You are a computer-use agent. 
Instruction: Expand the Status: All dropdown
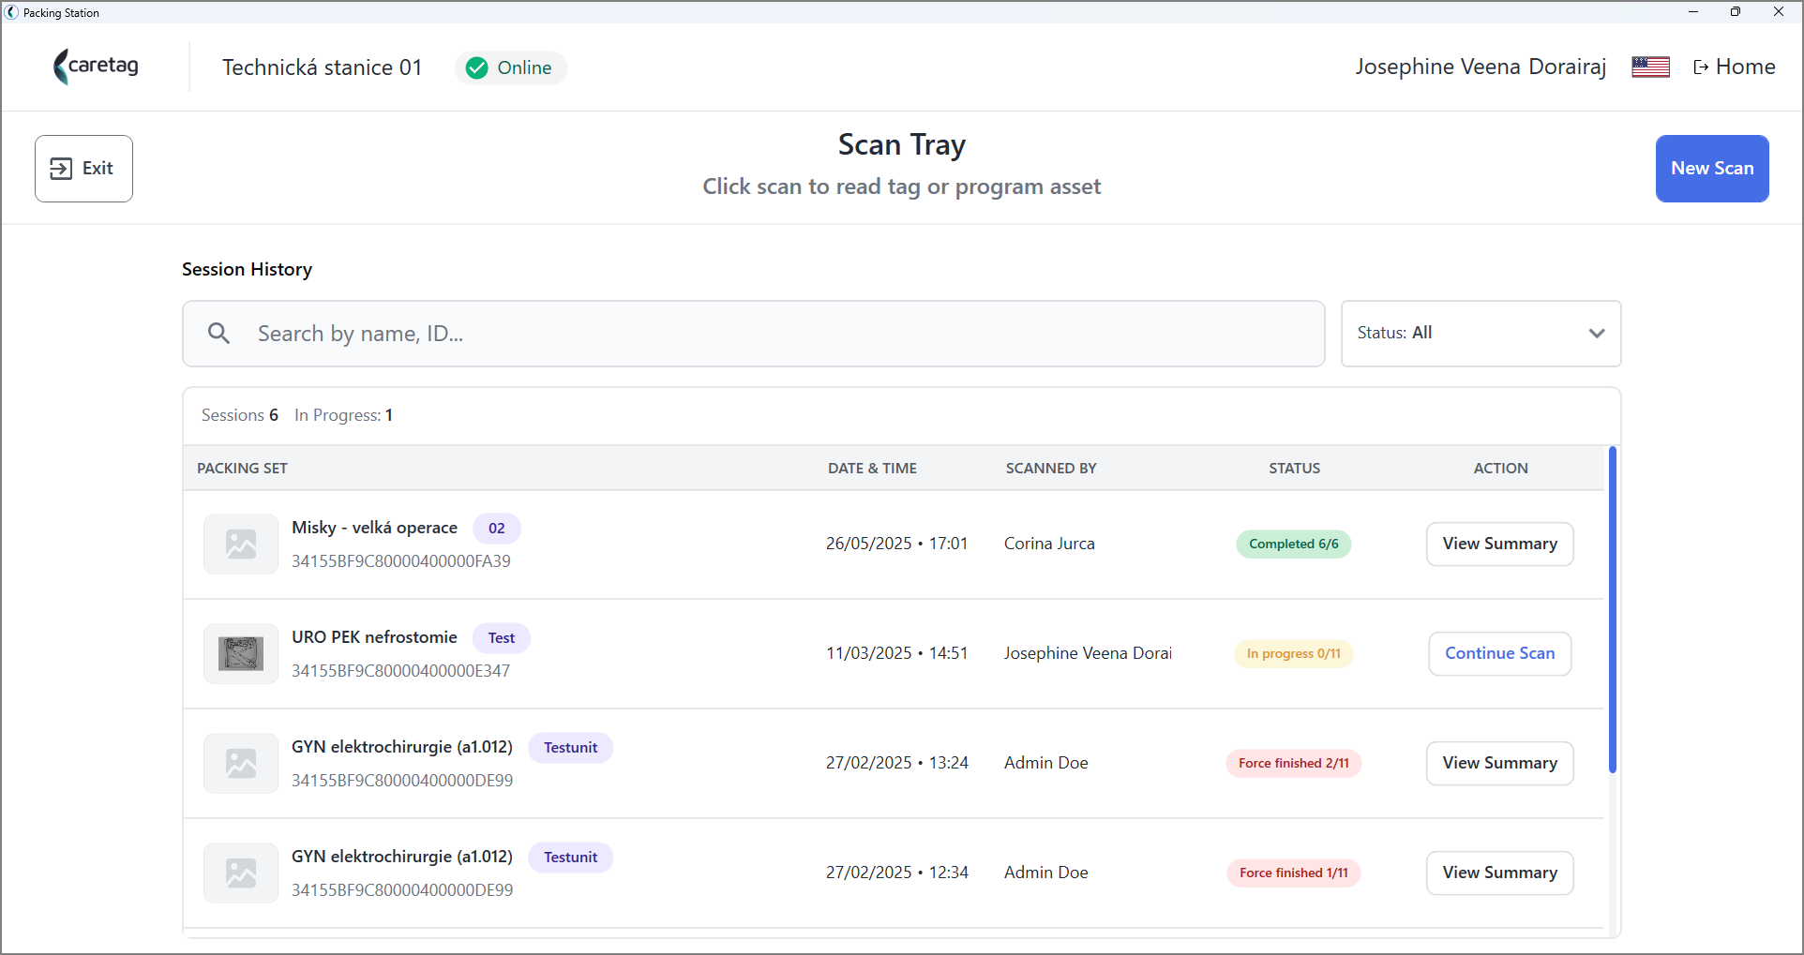coord(1481,334)
